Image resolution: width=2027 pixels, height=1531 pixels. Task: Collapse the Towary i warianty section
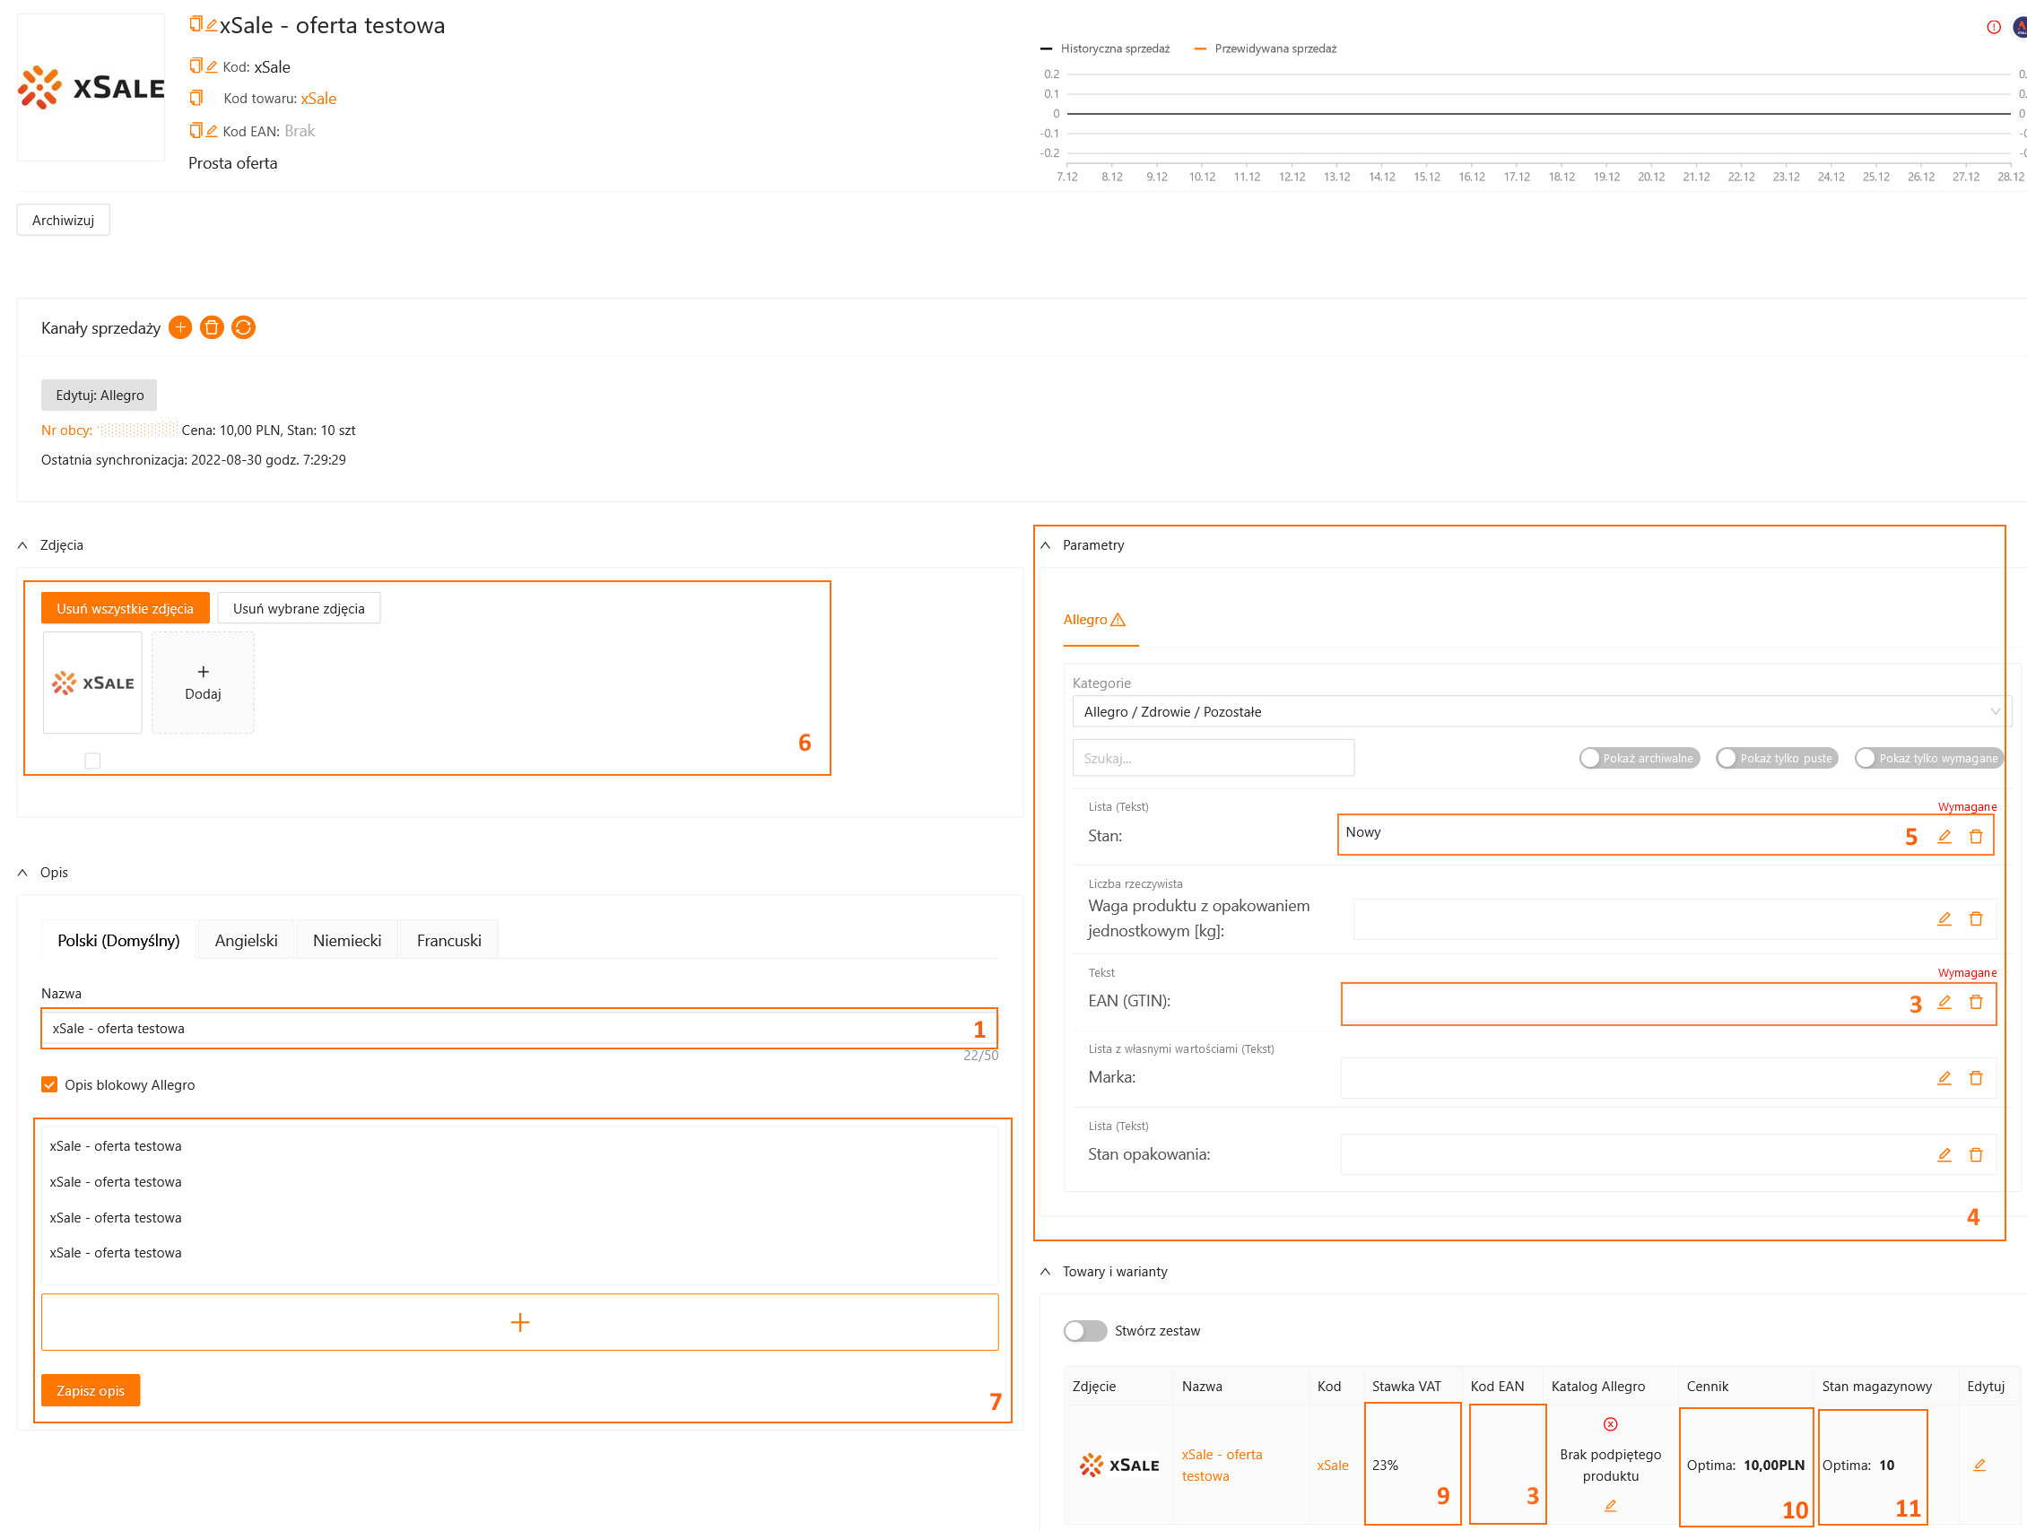[1046, 1272]
